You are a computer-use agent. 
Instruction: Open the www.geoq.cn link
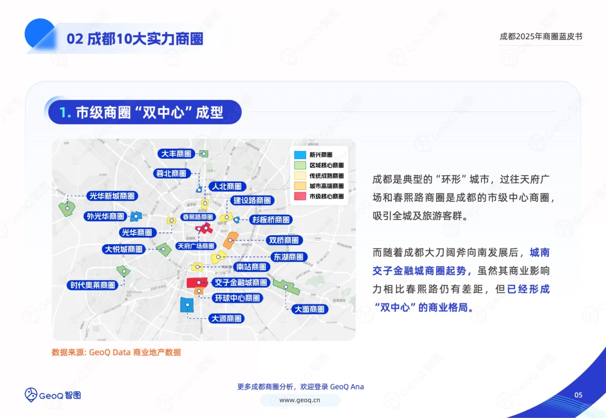click(300, 400)
